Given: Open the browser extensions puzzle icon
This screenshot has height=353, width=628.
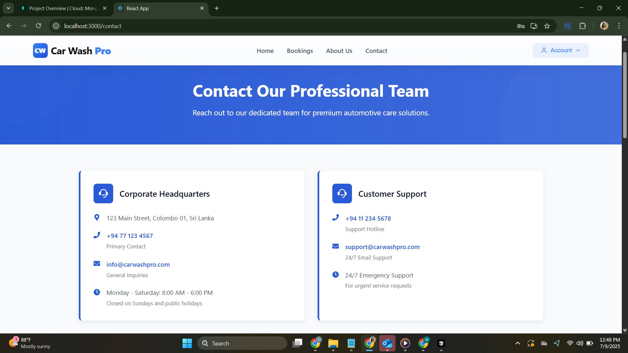Looking at the screenshot, I should tap(583, 26).
